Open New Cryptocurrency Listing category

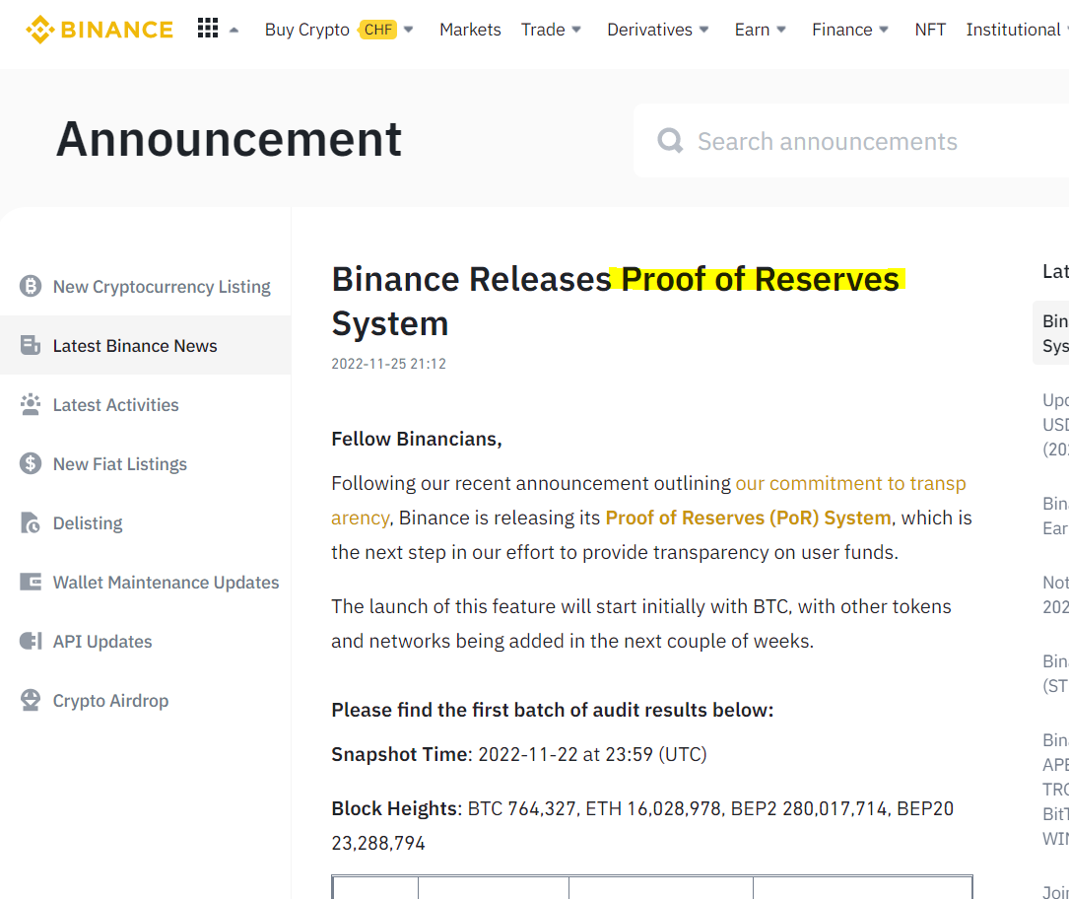pos(162,287)
